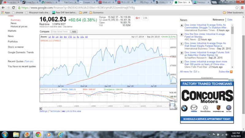Click the RSS feed icon next to Subscribe

(231, 72)
